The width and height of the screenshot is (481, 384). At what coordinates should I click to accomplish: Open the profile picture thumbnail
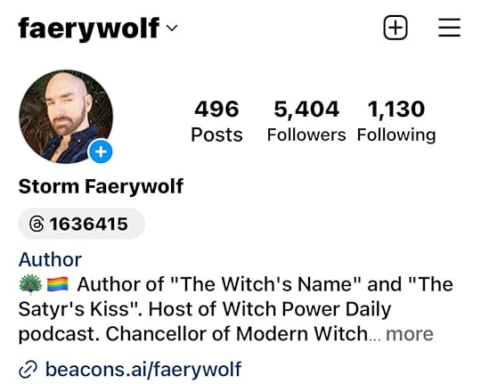click(x=66, y=117)
